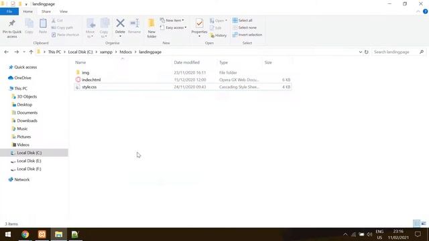This screenshot has width=429, height=241.
Task: Open the New item dropdown
Action: point(172,20)
